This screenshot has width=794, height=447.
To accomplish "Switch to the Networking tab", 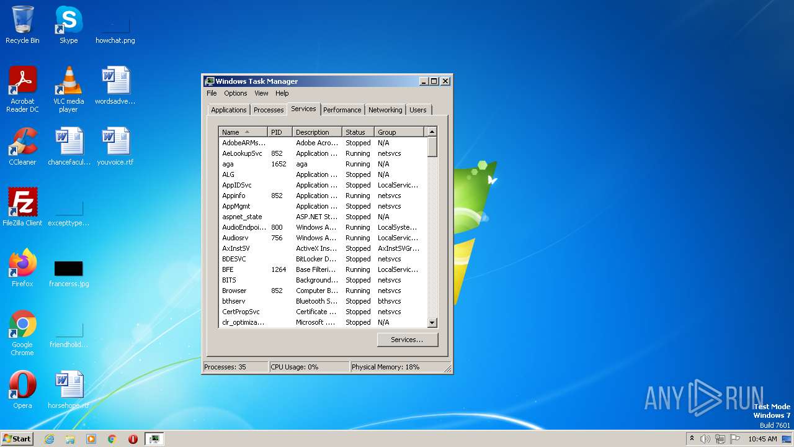I will [x=385, y=110].
